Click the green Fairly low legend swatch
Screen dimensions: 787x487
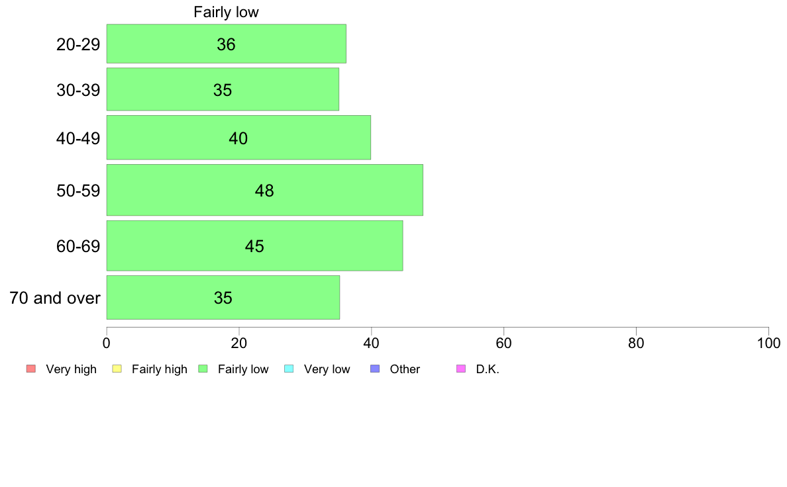click(203, 369)
